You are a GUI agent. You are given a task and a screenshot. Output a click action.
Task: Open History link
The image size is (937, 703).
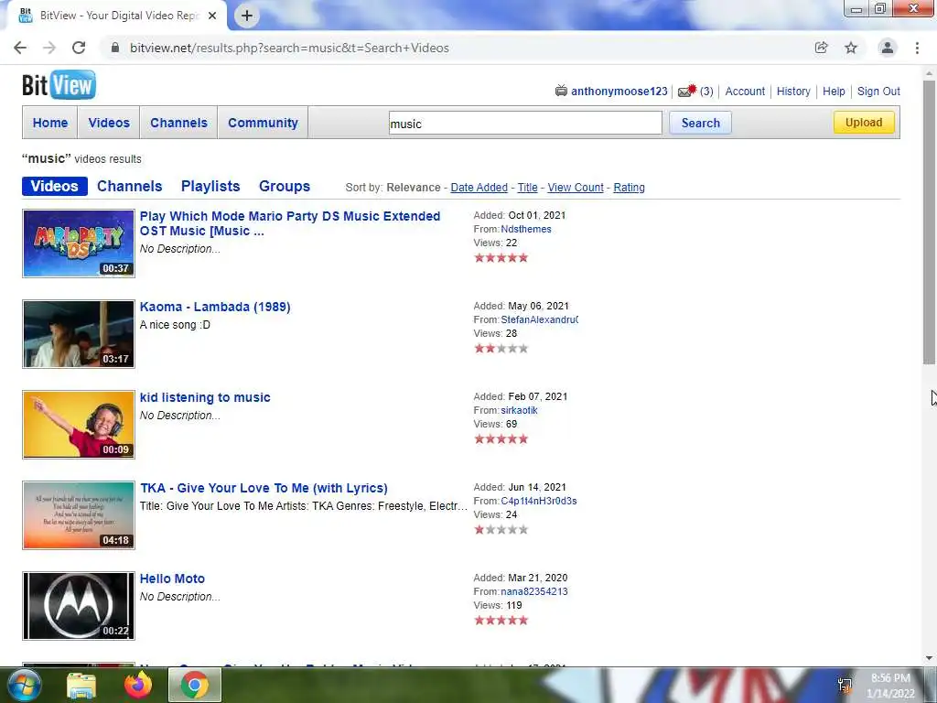coord(793,91)
